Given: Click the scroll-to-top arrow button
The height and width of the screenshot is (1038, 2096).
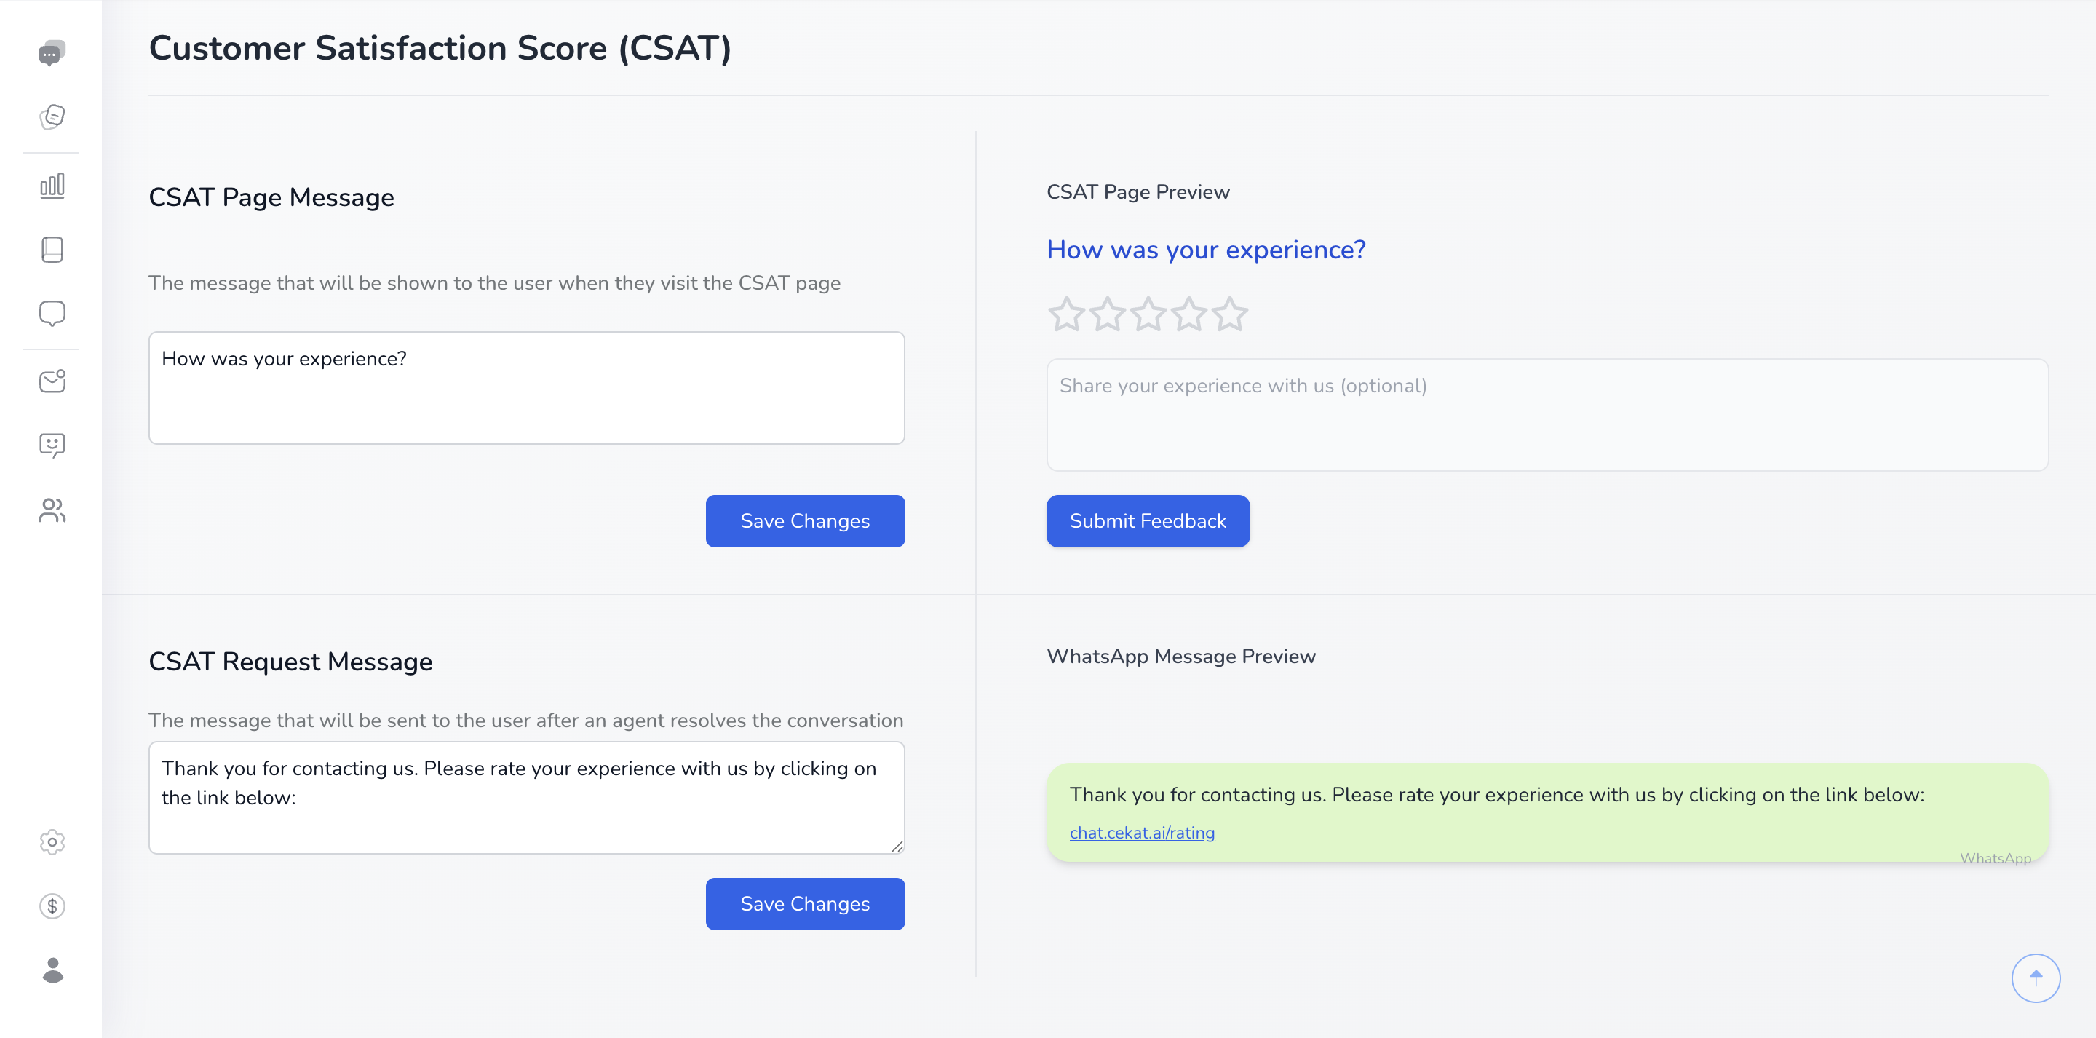Looking at the screenshot, I should (x=2035, y=978).
